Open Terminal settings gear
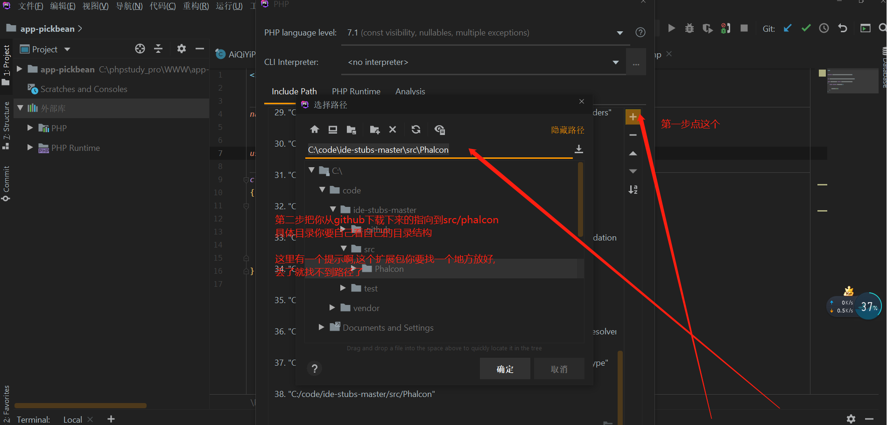This screenshot has width=887, height=425. [851, 419]
